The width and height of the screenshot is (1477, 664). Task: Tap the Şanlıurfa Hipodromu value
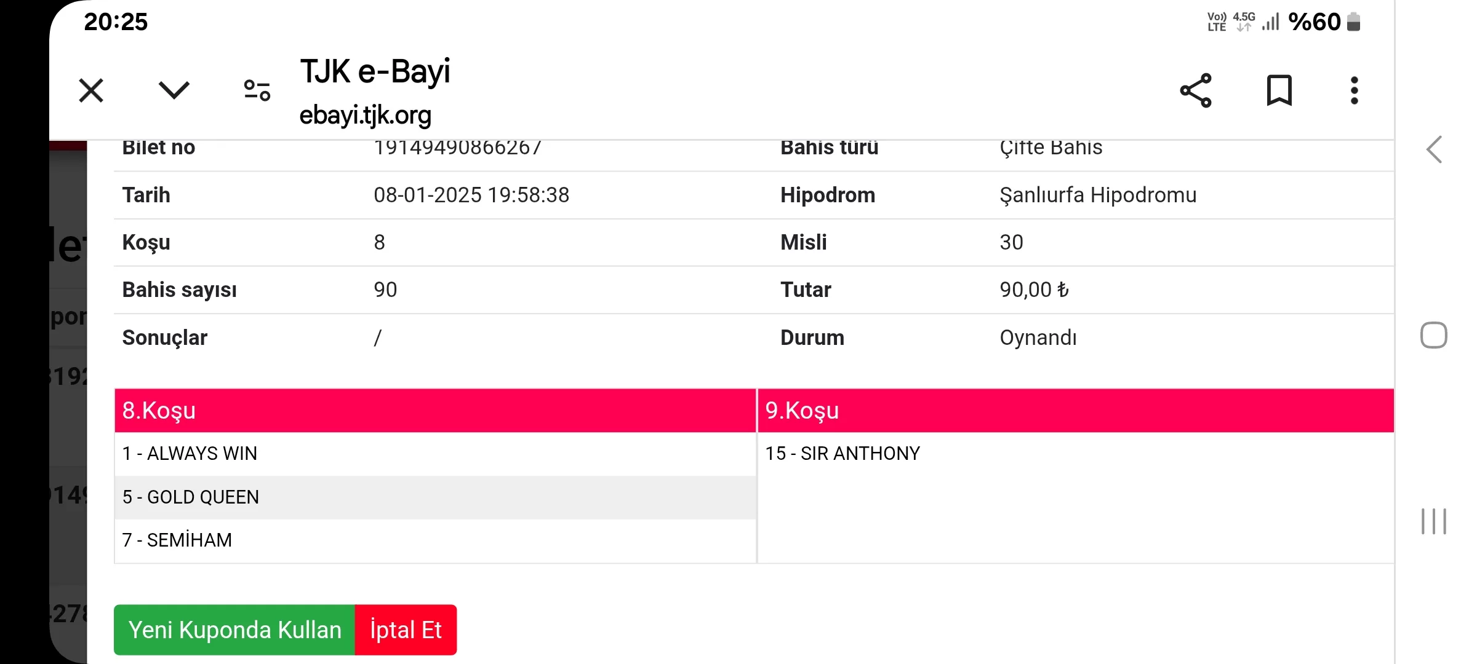1098,195
